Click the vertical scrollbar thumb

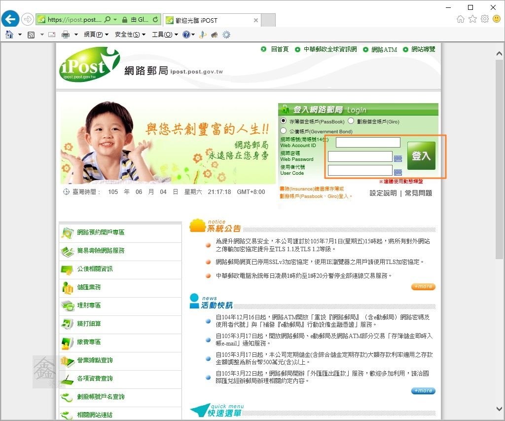[x=499, y=158]
